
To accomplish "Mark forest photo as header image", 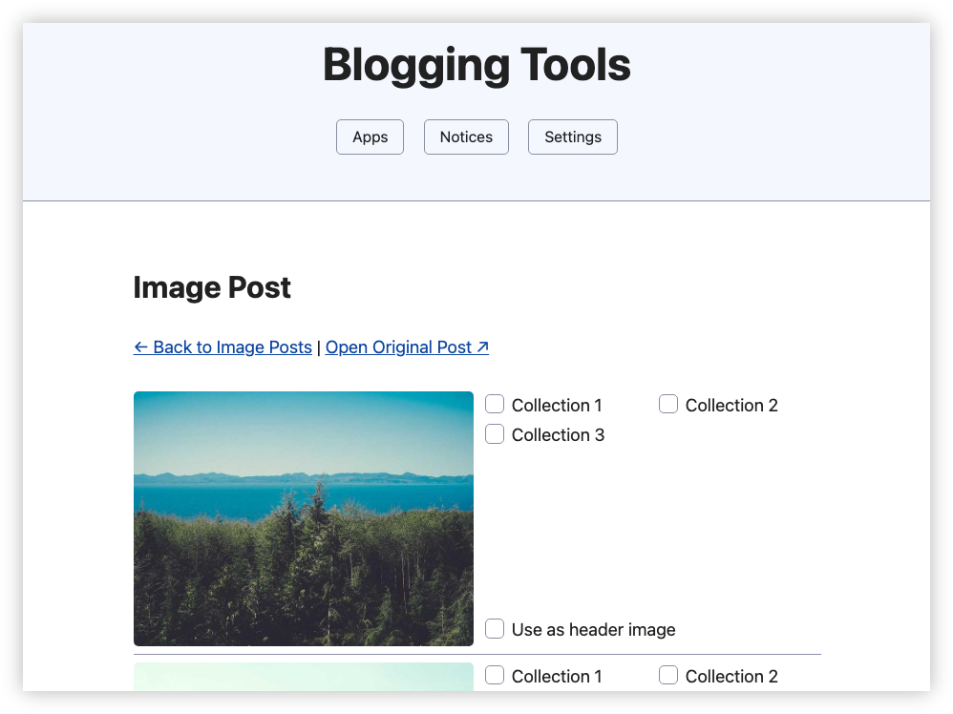I will point(495,628).
